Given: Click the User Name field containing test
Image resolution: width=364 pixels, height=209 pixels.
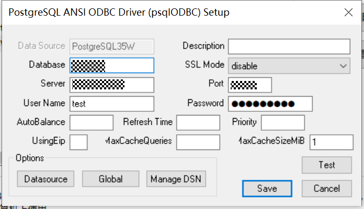Looking at the screenshot, I should [x=112, y=103].
